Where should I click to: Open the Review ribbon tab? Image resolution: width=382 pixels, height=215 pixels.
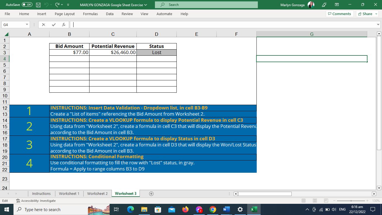127,14
